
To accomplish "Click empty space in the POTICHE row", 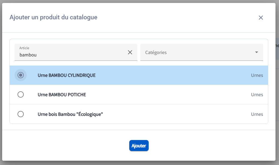I will tap(167, 95).
